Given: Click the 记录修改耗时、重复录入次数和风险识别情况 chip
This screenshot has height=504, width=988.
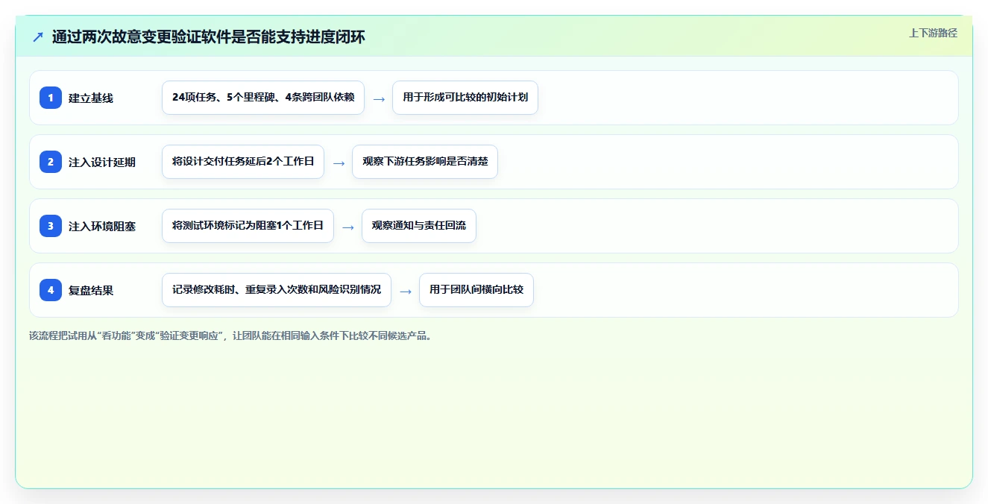Looking at the screenshot, I should point(277,290).
